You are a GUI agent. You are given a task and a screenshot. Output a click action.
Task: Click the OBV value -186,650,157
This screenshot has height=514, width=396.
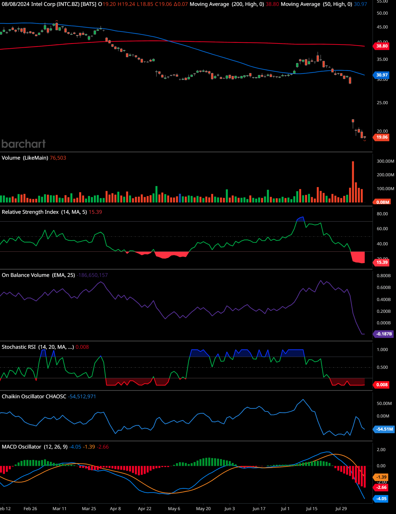tap(92, 275)
